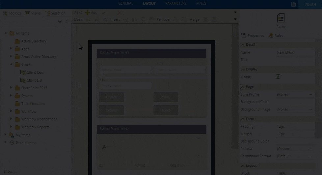Viewport: 322px width, 175px height.
Task: Open the GENERAL wizard step
Action: [125, 3]
